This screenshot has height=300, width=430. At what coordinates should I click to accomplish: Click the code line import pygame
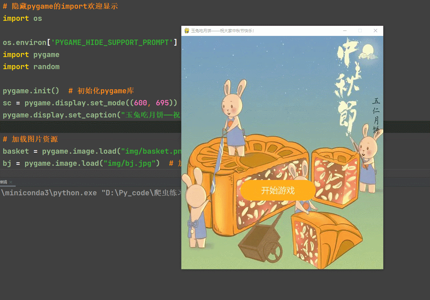[x=31, y=55]
